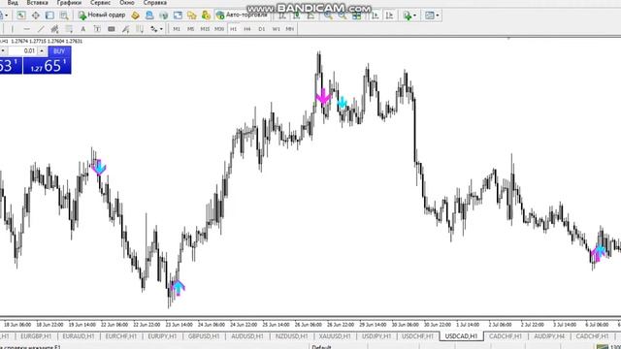Image resolution: width=621 pixels, height=349 pixels.
Task: Open the Сервис menu
Action: coord(100,3)
